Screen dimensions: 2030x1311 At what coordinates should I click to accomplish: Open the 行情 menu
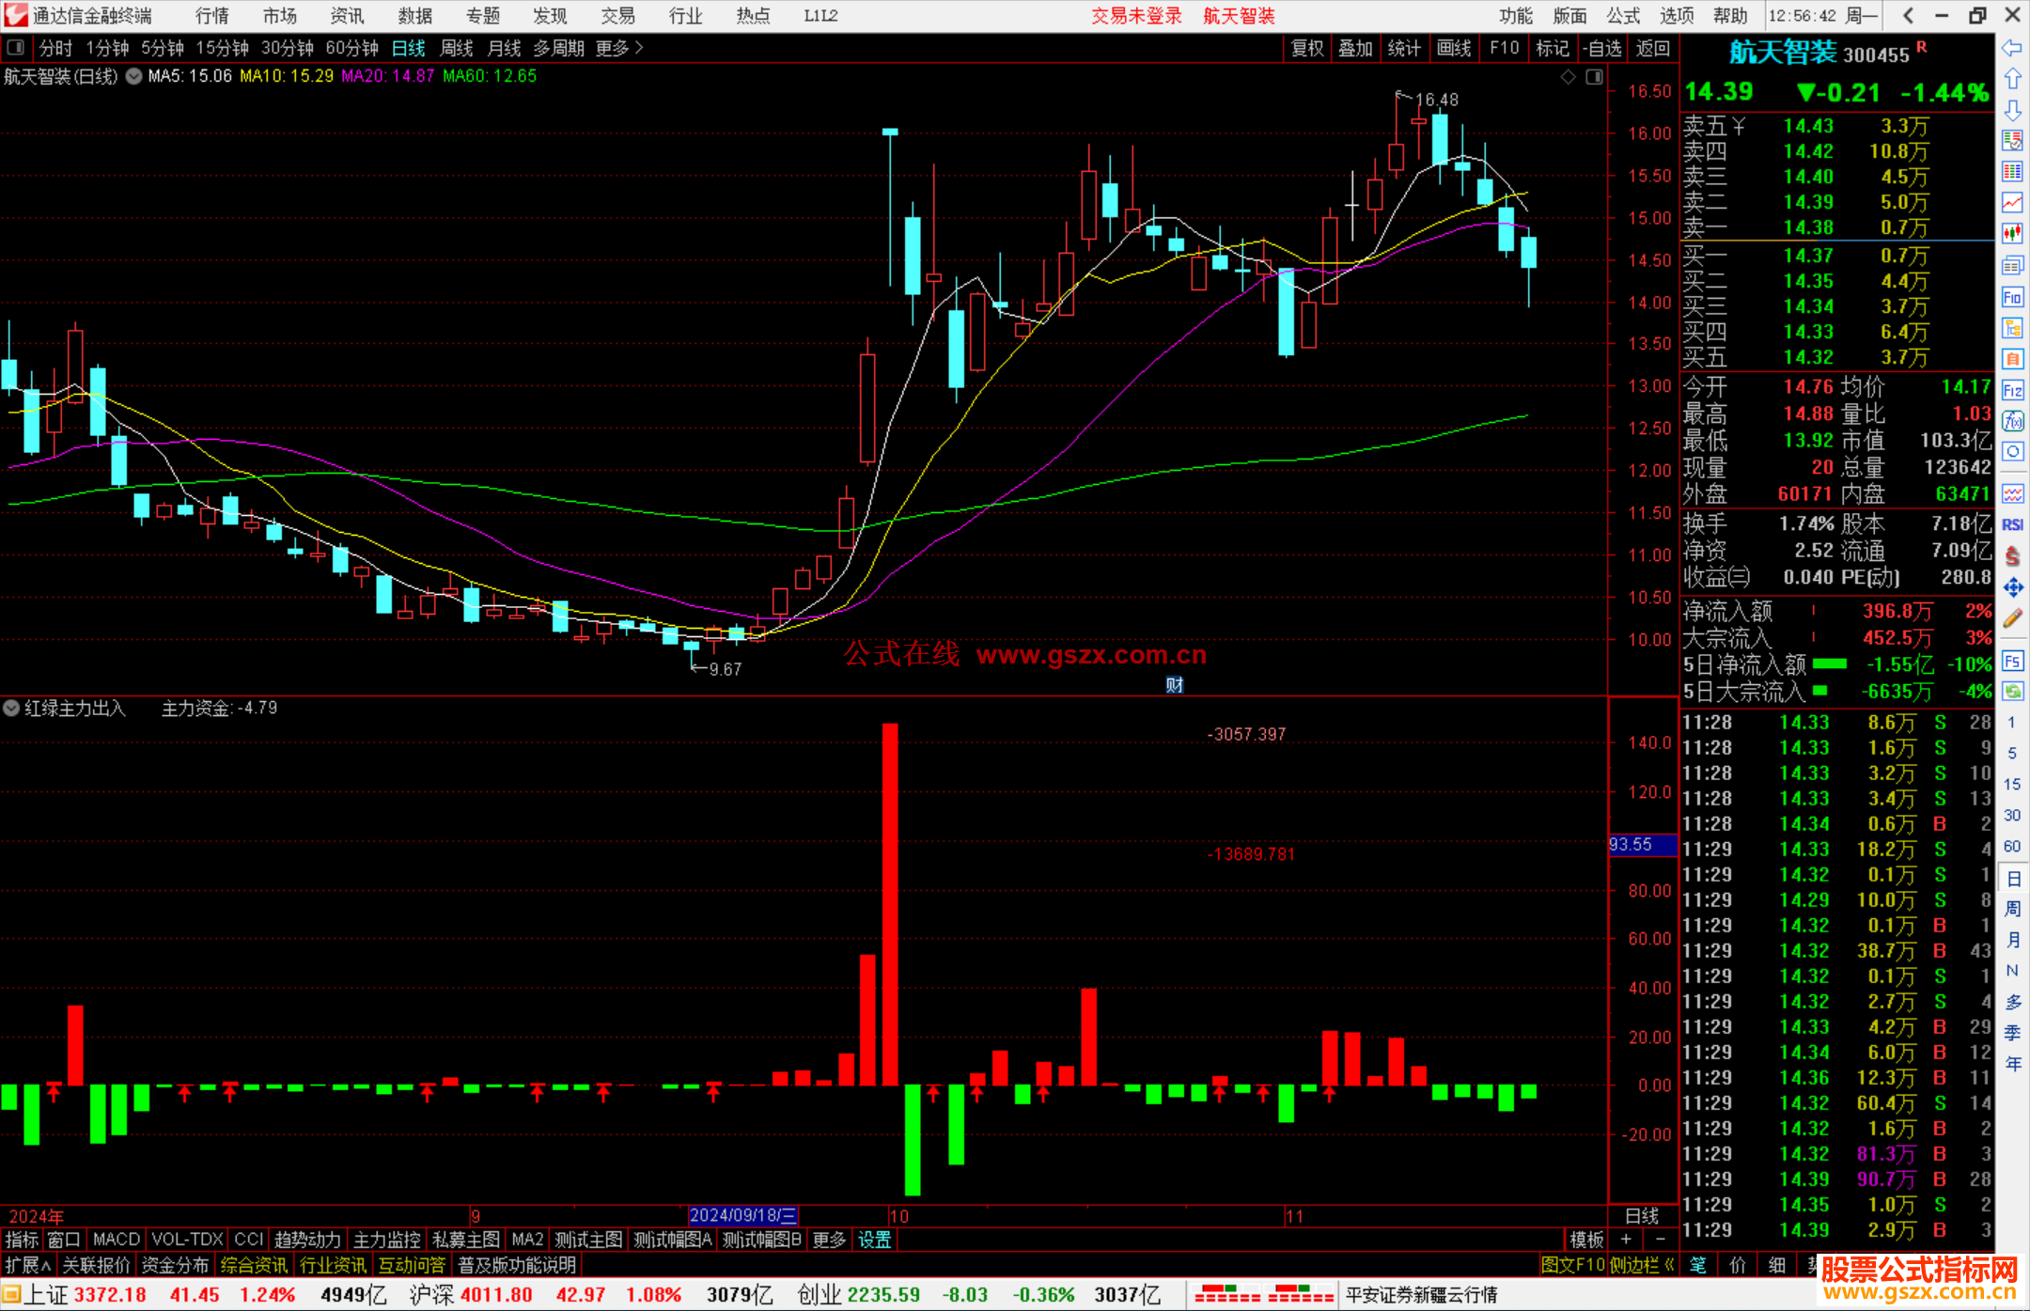(x=212, y=16)
